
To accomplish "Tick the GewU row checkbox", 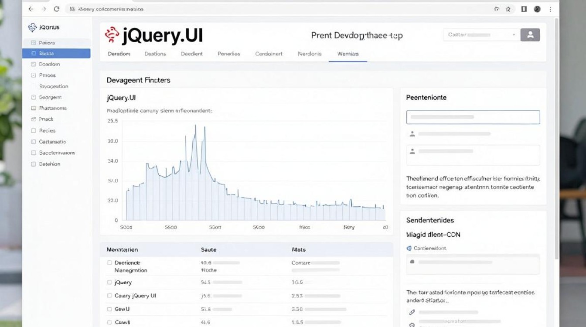I will pyautogui.click(x=109, y=309).
